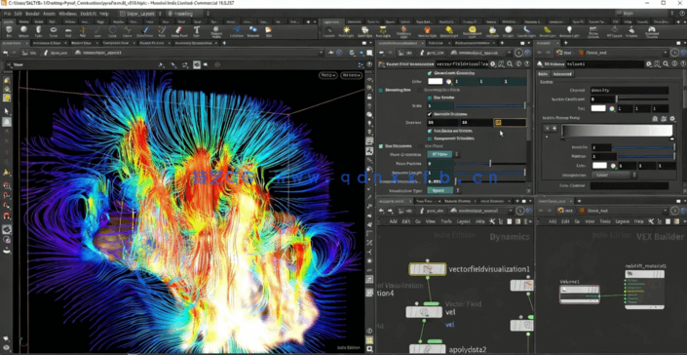
Task: Toggle checkbox above the Color row
Action: 430,73
